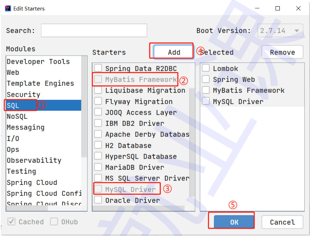This screenshot has height=236, width=310.
Task: Select the Spring Cloud module
Action: 44,182
